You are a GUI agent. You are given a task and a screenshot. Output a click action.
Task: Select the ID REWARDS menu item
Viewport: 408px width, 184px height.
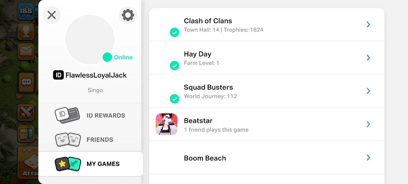[106, 116]
